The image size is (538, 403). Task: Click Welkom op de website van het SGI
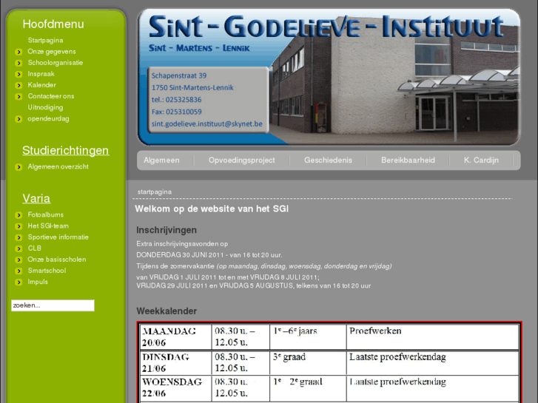[x=212, y=209]
